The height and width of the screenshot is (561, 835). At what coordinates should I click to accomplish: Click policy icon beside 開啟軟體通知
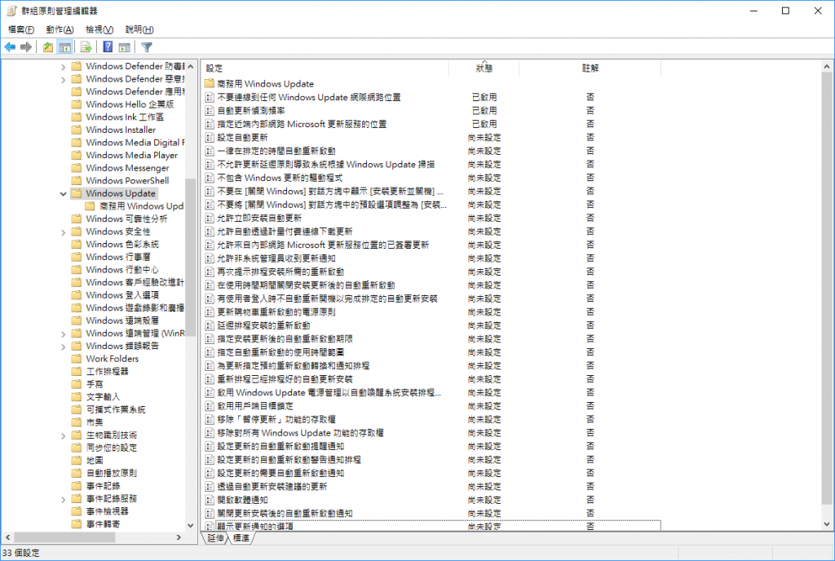tap(210, 500)
